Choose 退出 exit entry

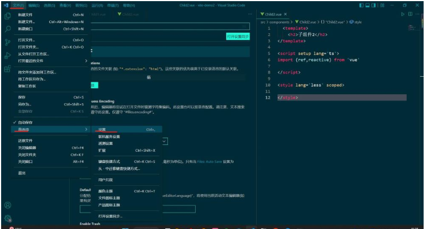click(50, 173)
